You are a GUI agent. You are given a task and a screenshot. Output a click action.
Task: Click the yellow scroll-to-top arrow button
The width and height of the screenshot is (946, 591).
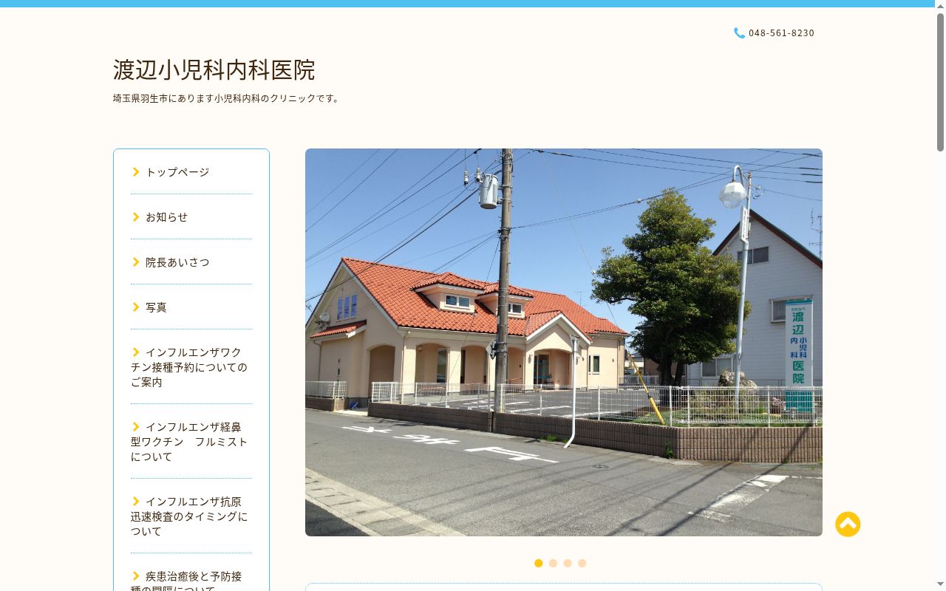(x=848, y=525)
